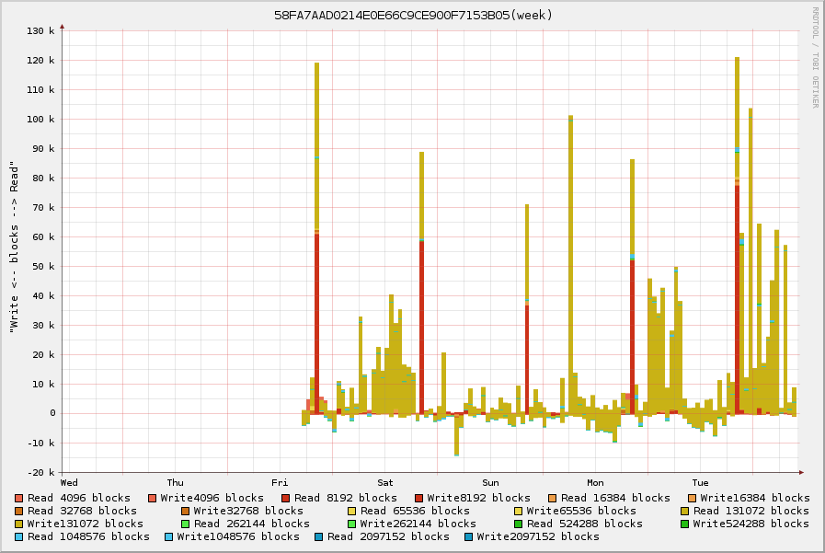Click the Write8192 blocks red legend swatch
The height and width of the screenshot is (553, 825).
[x=418, y=498]
